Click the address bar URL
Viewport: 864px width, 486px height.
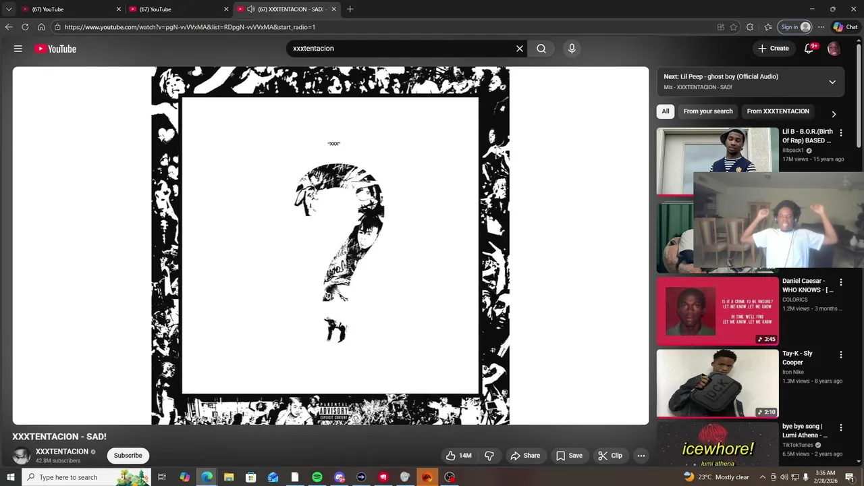point(190,27)
